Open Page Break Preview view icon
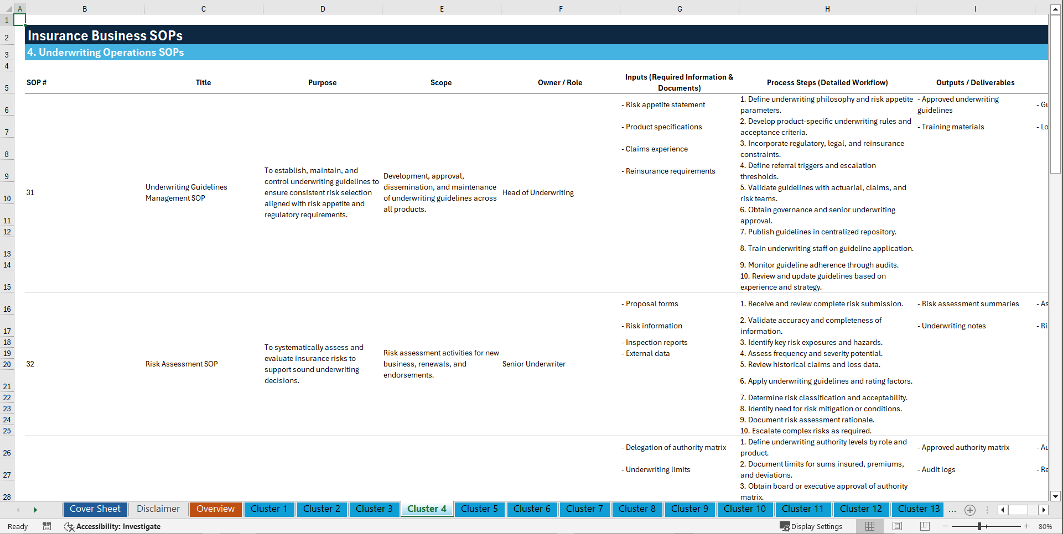The image size is (1063, 534). click(924, 526)
